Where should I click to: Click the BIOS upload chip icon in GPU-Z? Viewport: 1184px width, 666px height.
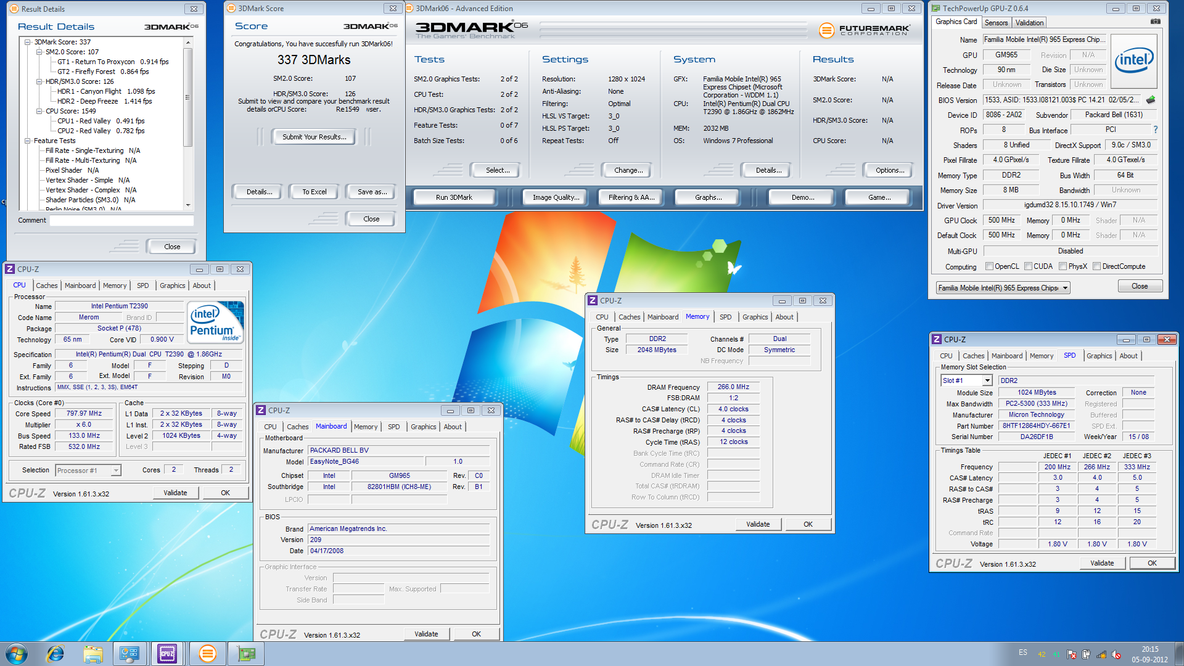pos(1151,100)
